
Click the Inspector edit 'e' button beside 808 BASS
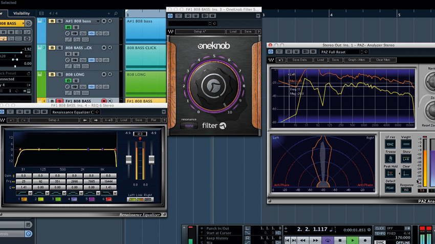29,23
